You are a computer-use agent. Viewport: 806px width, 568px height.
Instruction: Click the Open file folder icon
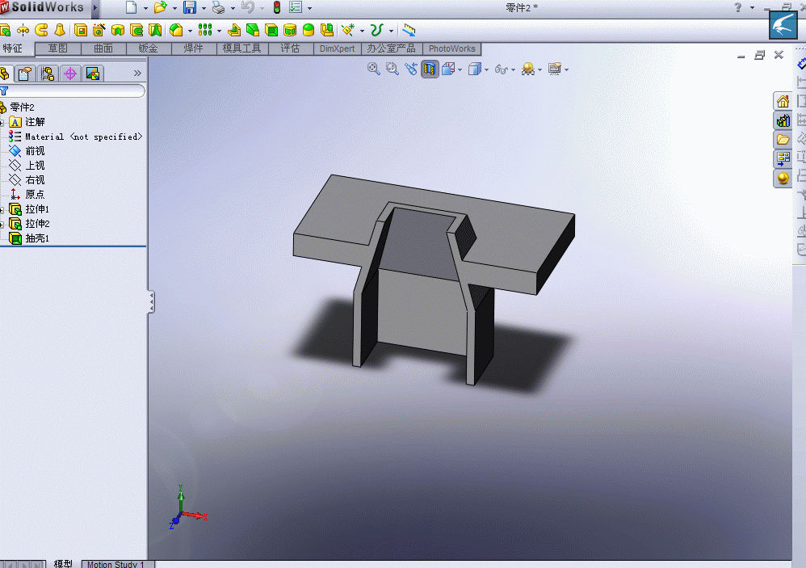coord(161,8)
